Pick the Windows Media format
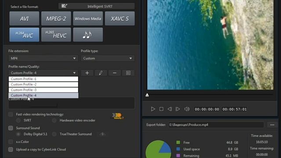Viewport: 281px width, 158px height. click(x=88, y=18)
